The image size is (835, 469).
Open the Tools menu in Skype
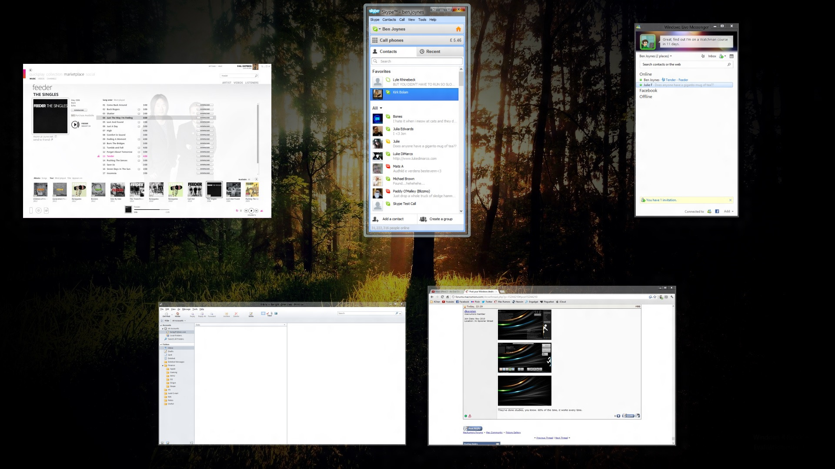pyautogui.click(x=422, y=20)
